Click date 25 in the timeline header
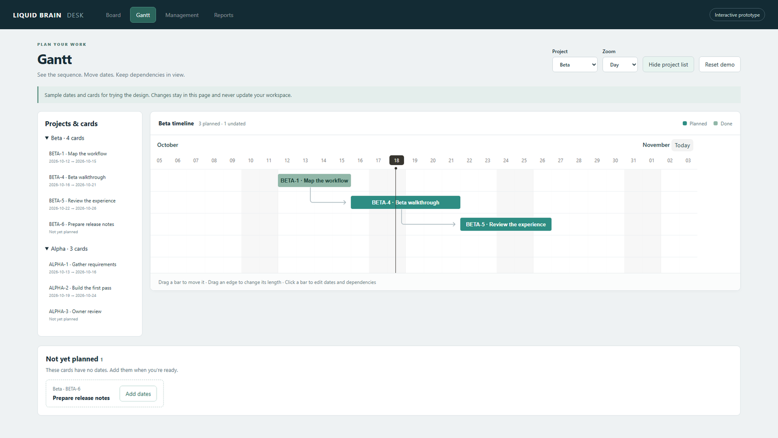This screenshot has width=778, height=438. [x=524, y=161]
